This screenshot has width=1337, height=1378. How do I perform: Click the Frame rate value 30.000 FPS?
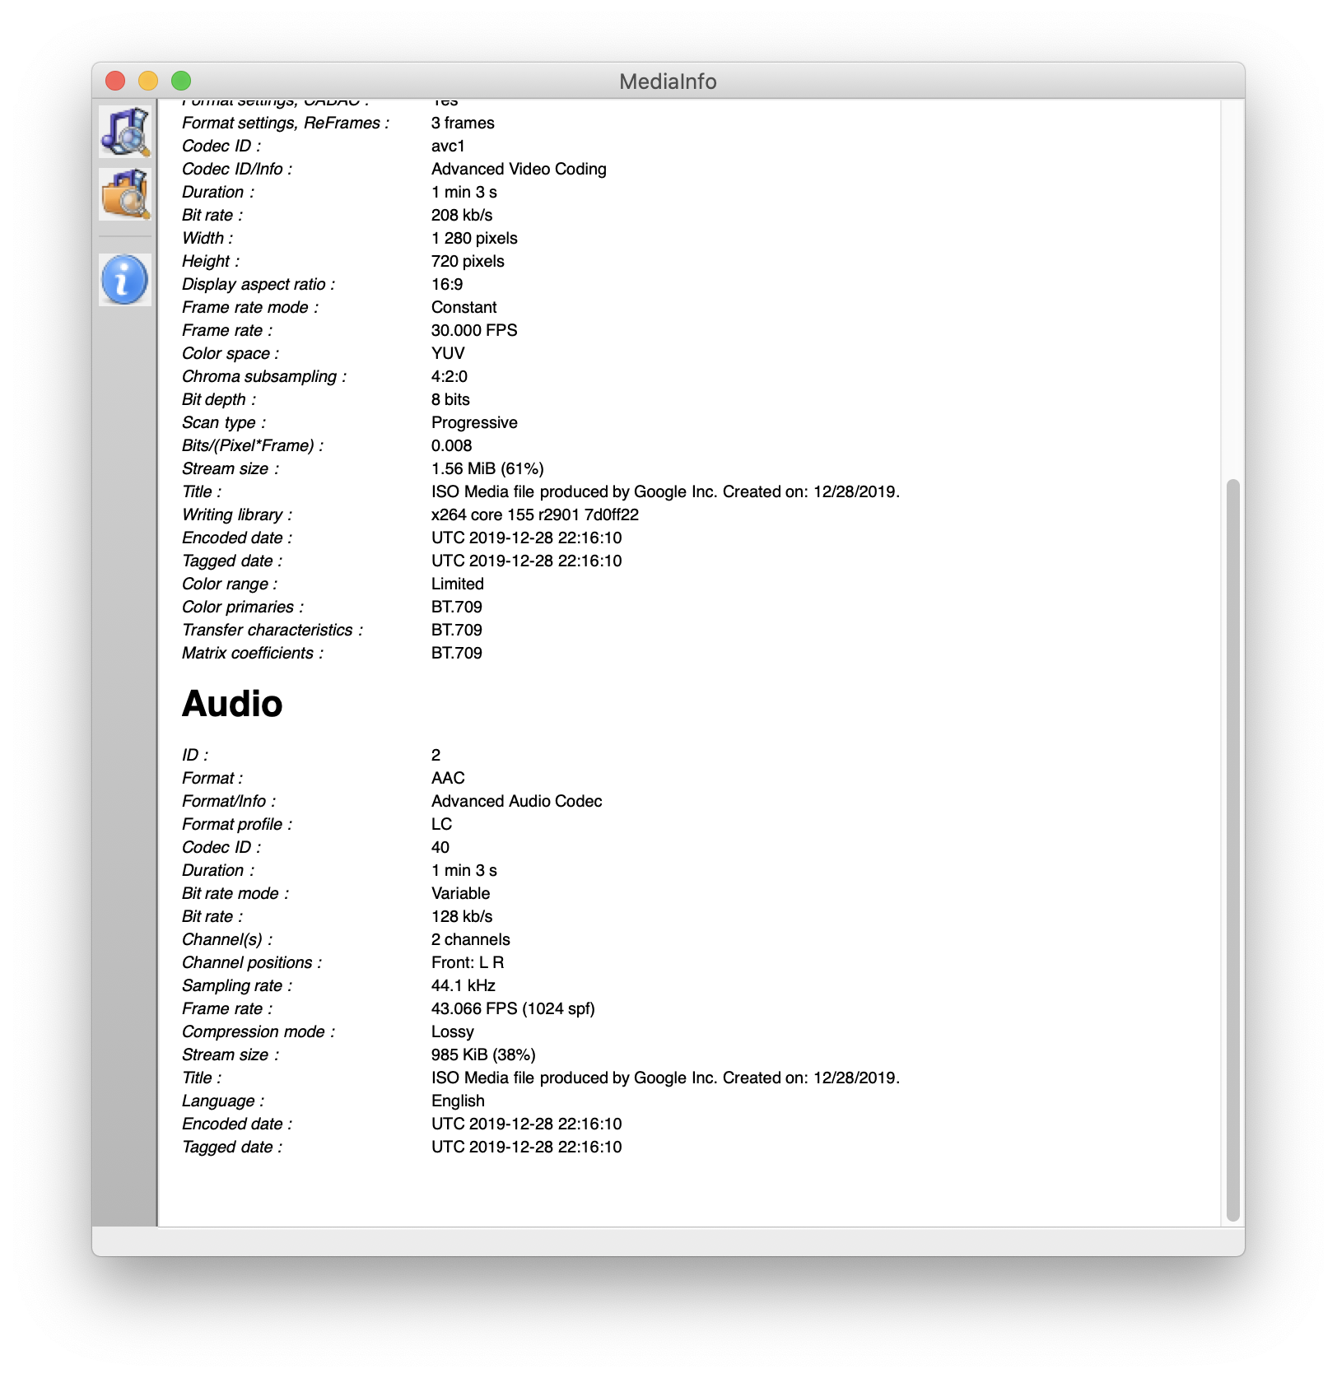[x=474, y=330]
